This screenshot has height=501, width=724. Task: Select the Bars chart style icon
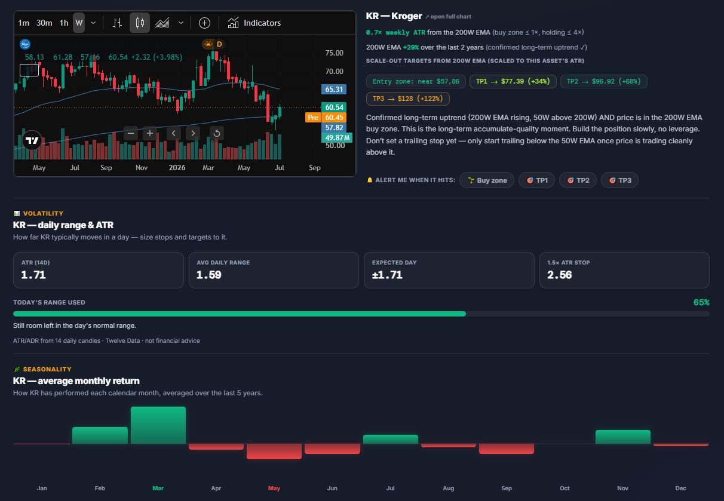click(118, 23)
